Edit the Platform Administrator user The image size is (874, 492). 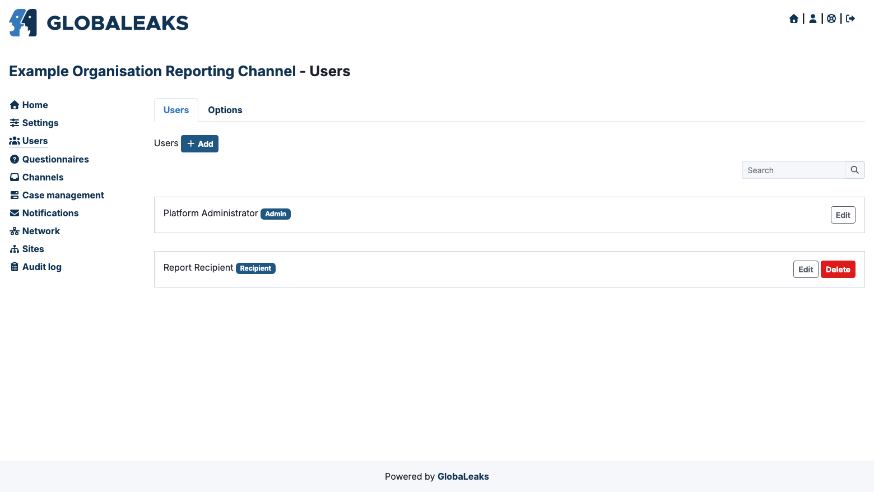[x=843, y=215]
